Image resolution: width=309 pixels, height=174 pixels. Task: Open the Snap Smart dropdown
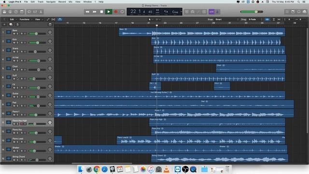pos(226,19)
